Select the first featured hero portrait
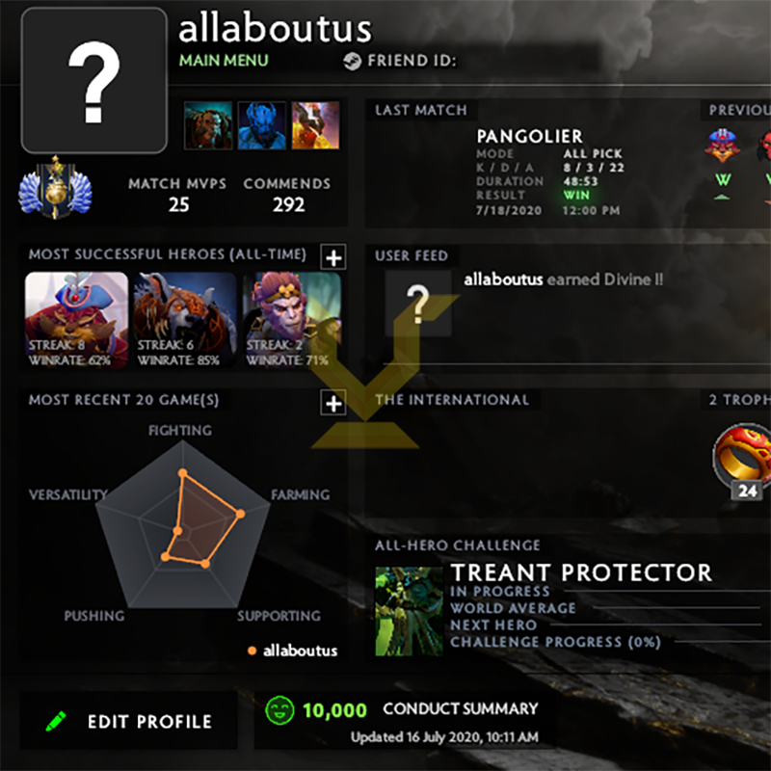Viewport: 771px width, 771px height. [208, 125]
